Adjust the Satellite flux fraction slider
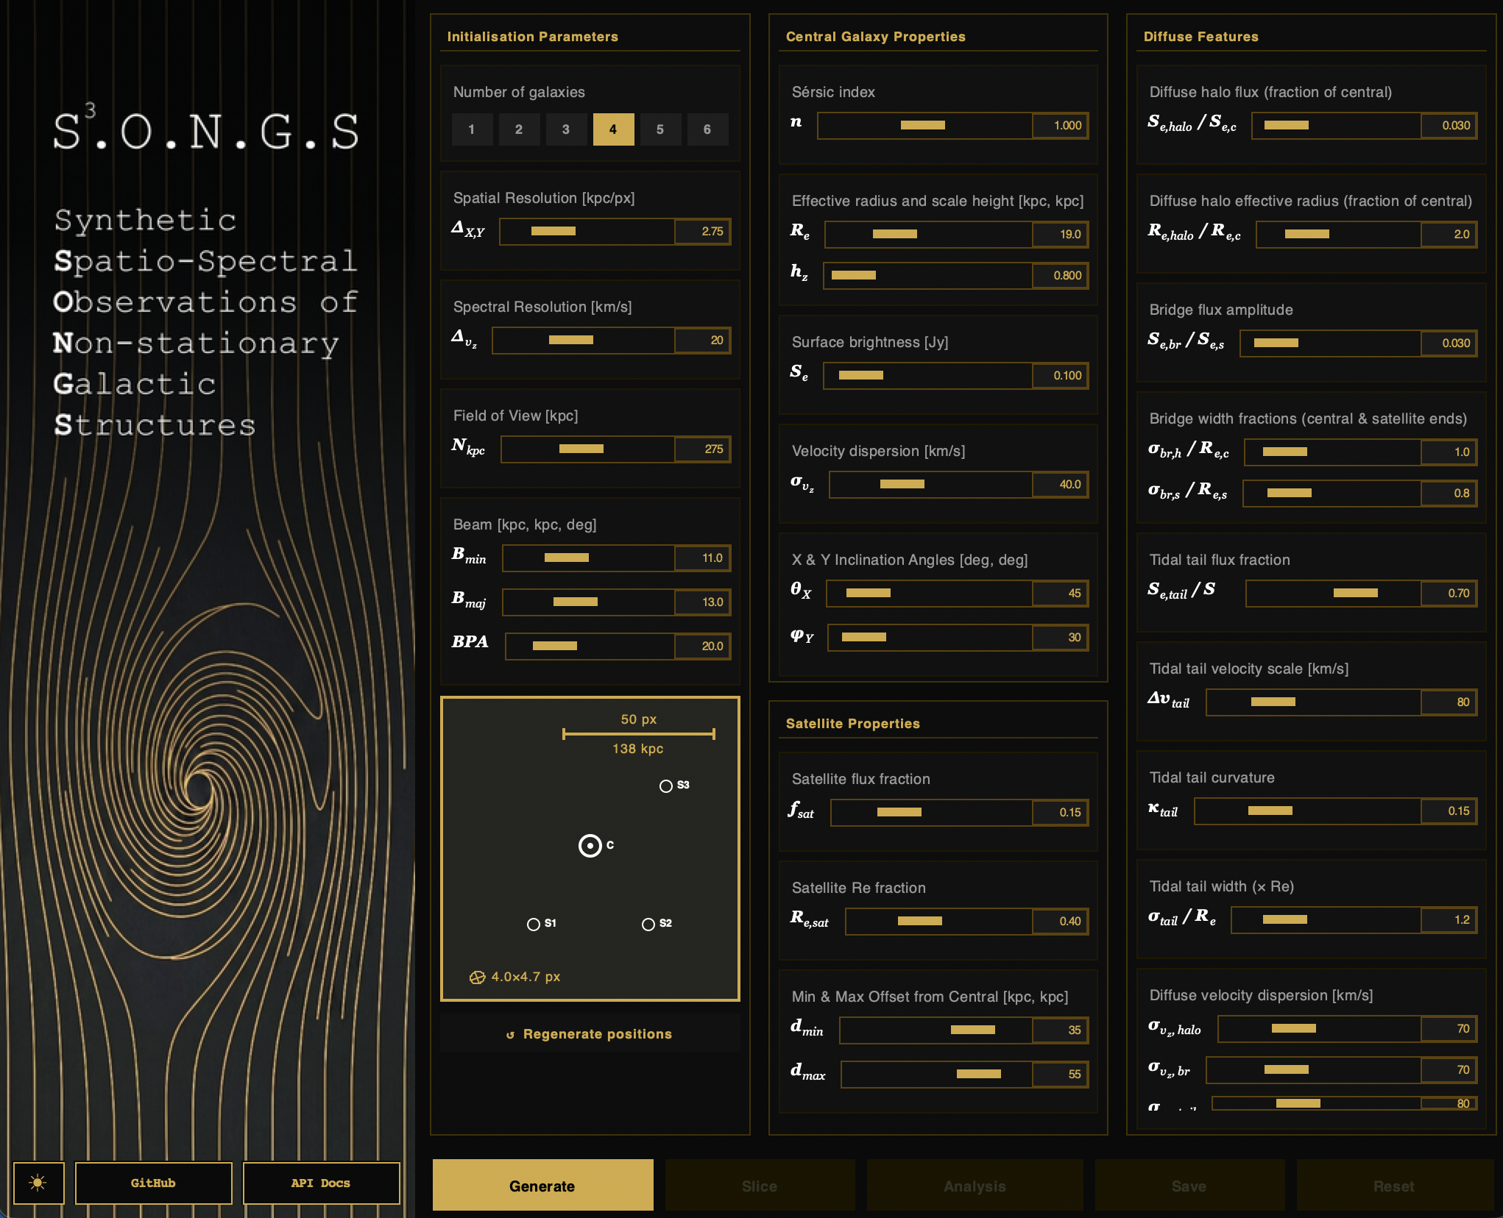 point(931,813)
